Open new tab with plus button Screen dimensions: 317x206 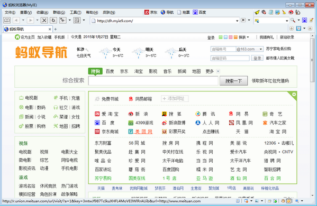click(56, 29)
